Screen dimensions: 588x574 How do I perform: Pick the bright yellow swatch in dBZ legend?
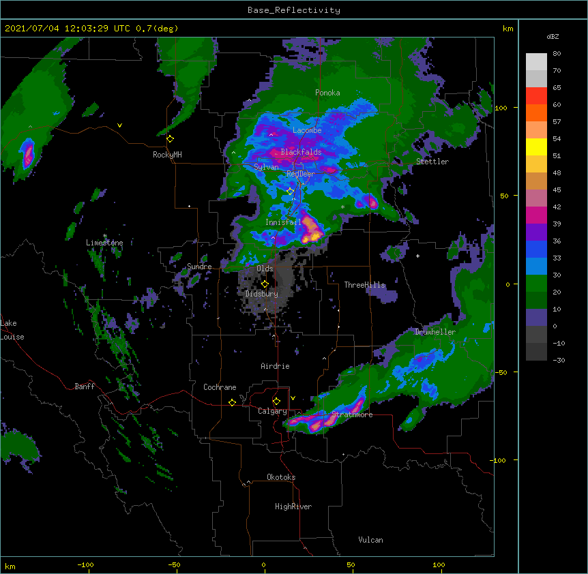(536, 147)
